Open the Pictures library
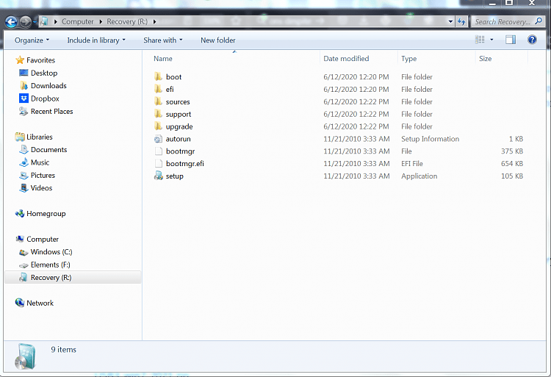 [43, 176]
